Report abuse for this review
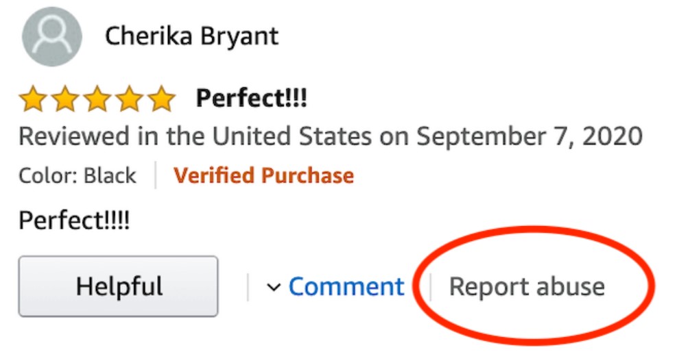 point(527,286)
